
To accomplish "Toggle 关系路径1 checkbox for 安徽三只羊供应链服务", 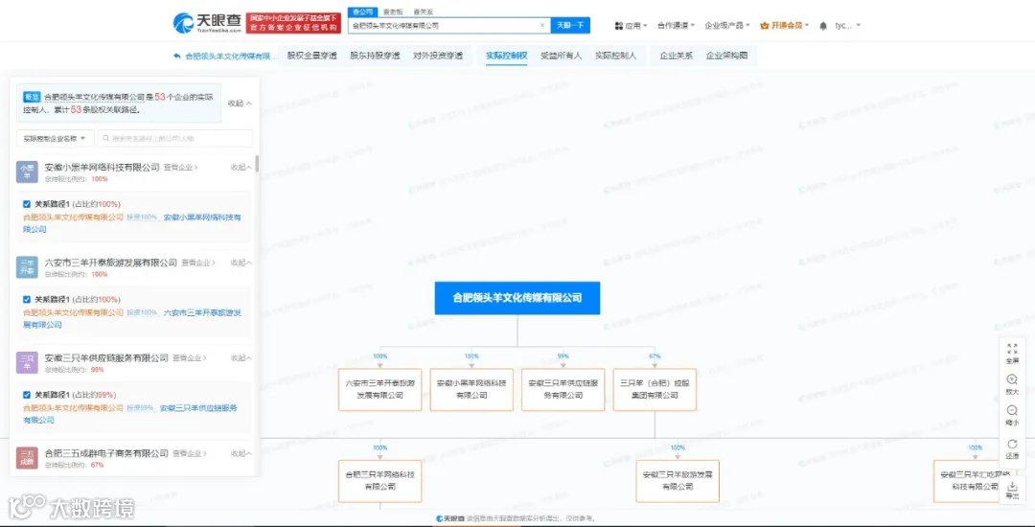I will point(27,395).
